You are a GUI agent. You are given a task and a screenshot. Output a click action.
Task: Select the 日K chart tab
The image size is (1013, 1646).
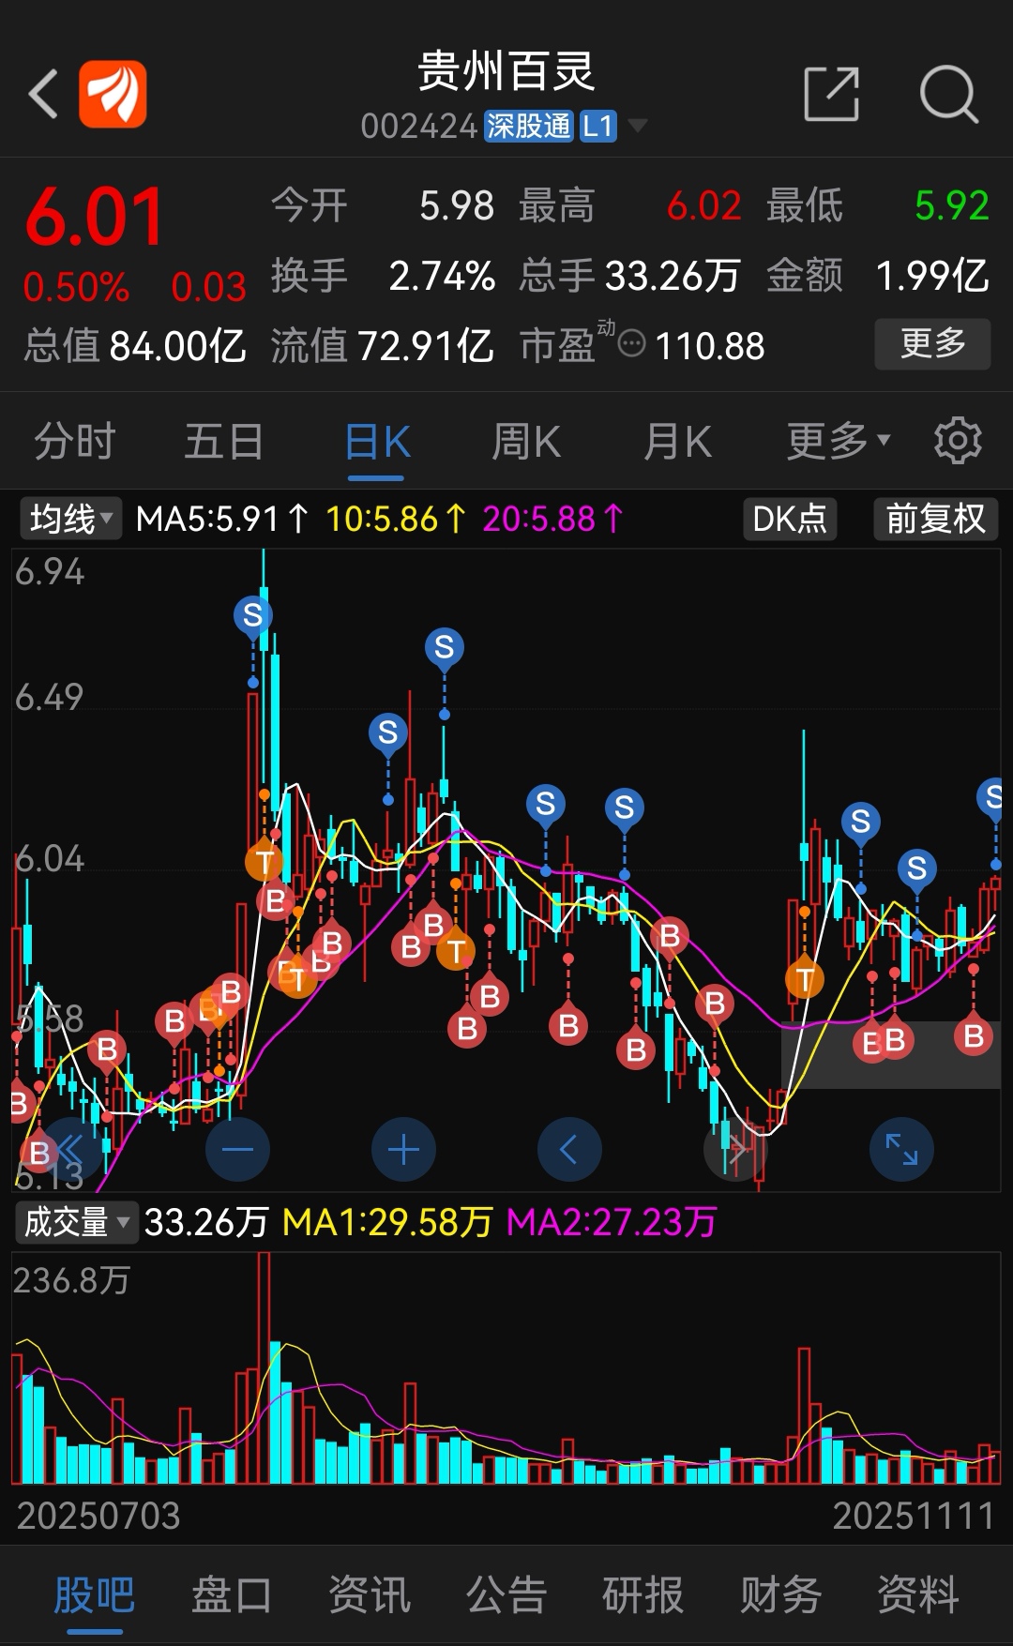pos(377,443)
